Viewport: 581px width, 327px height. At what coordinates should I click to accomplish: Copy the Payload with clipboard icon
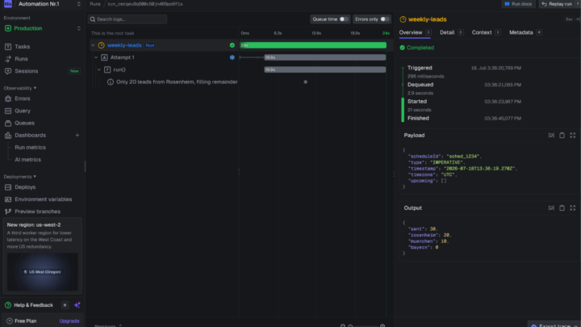(x=562, y=136)
